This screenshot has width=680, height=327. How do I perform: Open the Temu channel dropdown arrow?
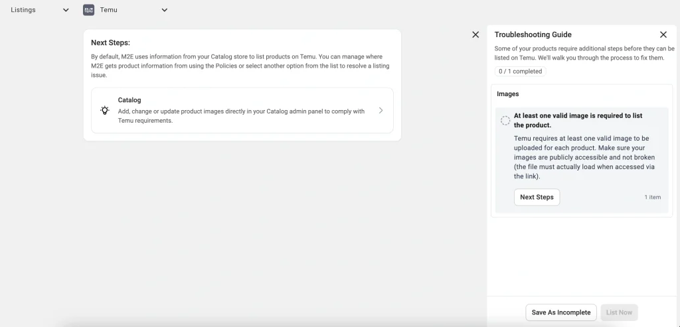coord(165,10)
